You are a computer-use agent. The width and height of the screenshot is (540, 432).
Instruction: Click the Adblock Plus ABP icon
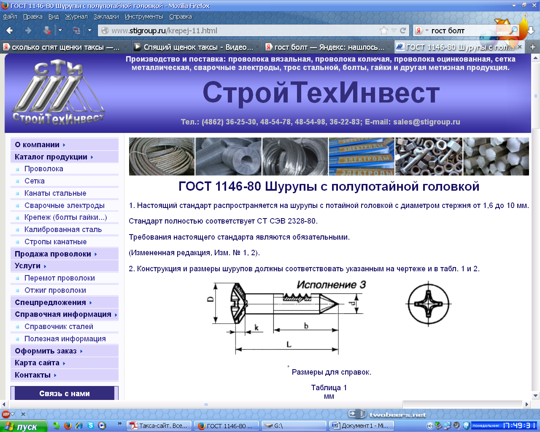5,414
